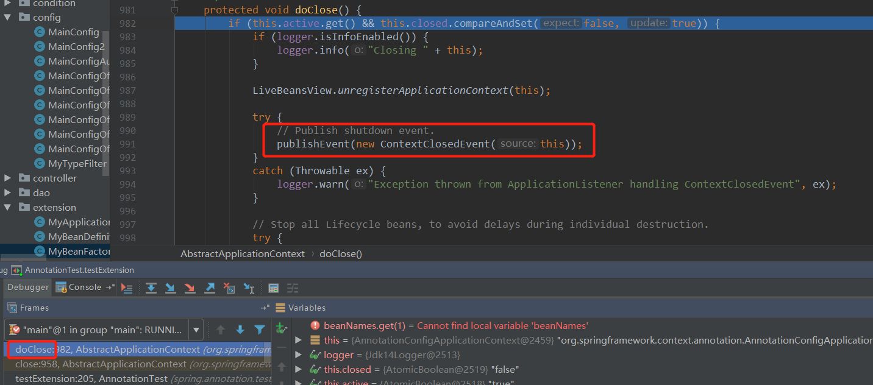Screen dimensions: 873x385
Task: Click AbstractApplicationContext in the breadcrumb
Action: click(x=243, y=253)
